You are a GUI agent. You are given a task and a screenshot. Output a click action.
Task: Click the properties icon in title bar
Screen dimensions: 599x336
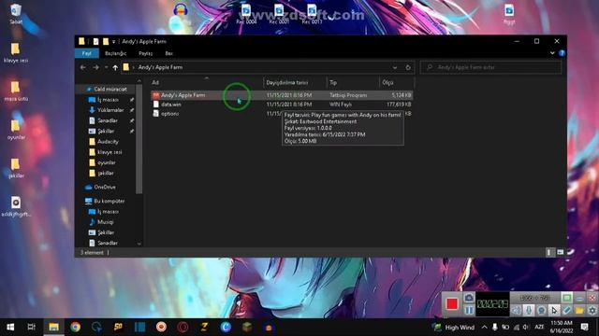pyautogui.click(x=95, y=41)
